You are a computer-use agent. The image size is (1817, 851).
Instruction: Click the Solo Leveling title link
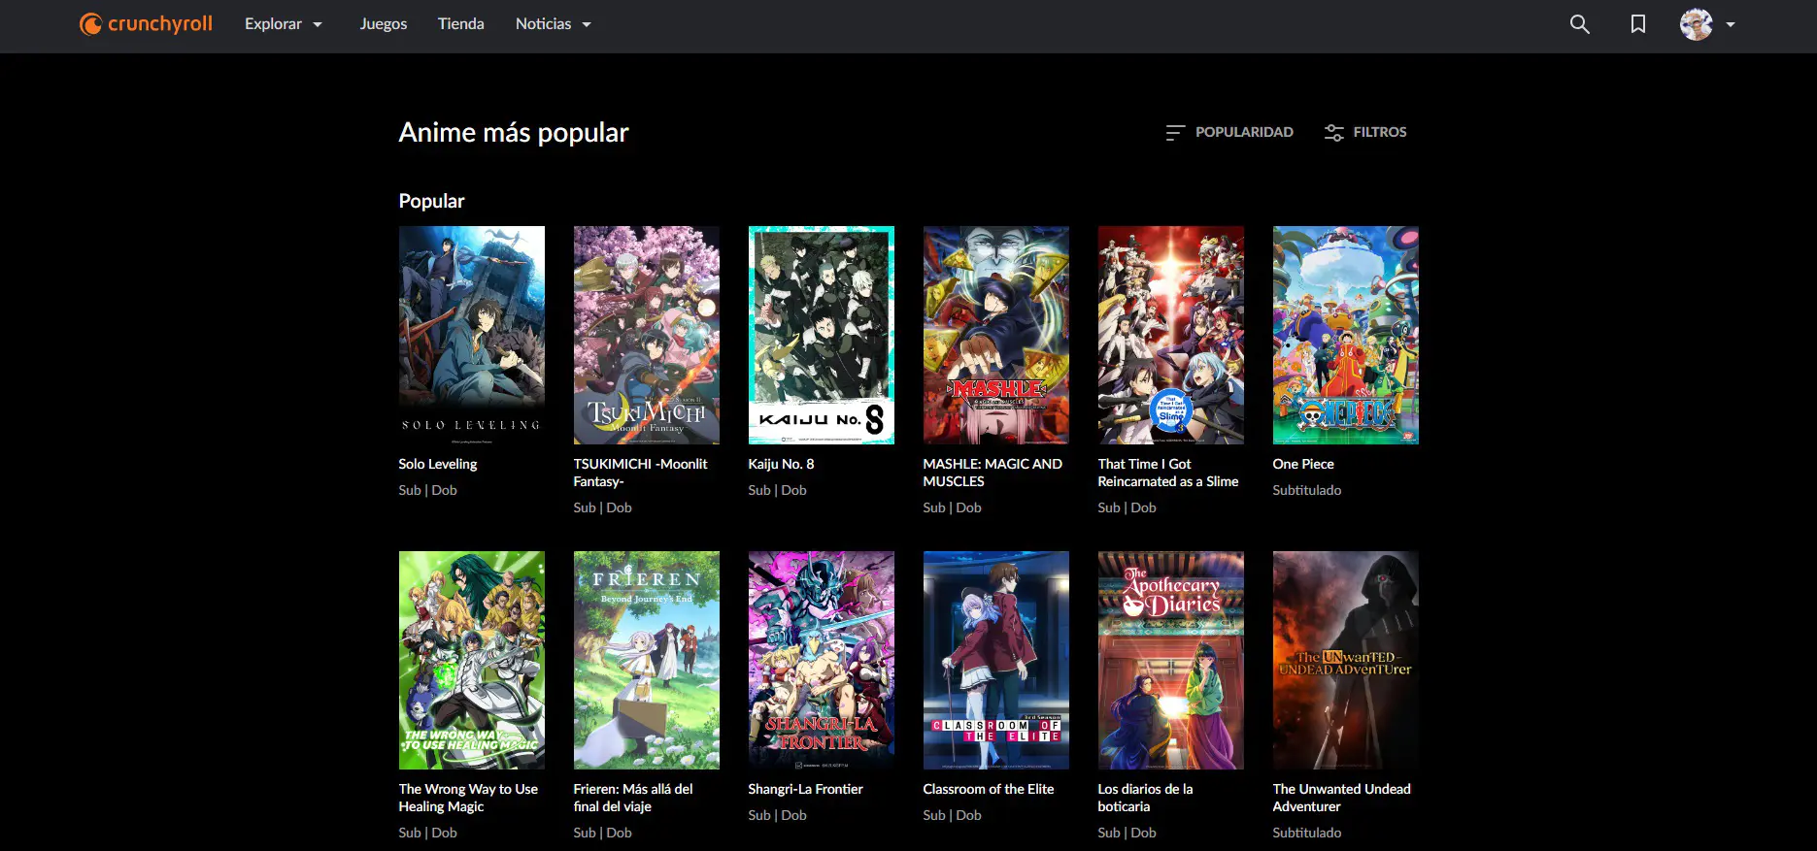click(x=438, y=464)
